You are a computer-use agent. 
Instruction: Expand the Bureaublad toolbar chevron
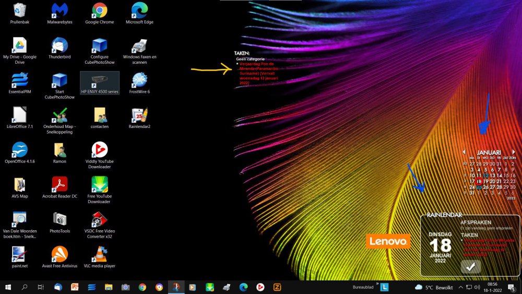coord(377,284)
